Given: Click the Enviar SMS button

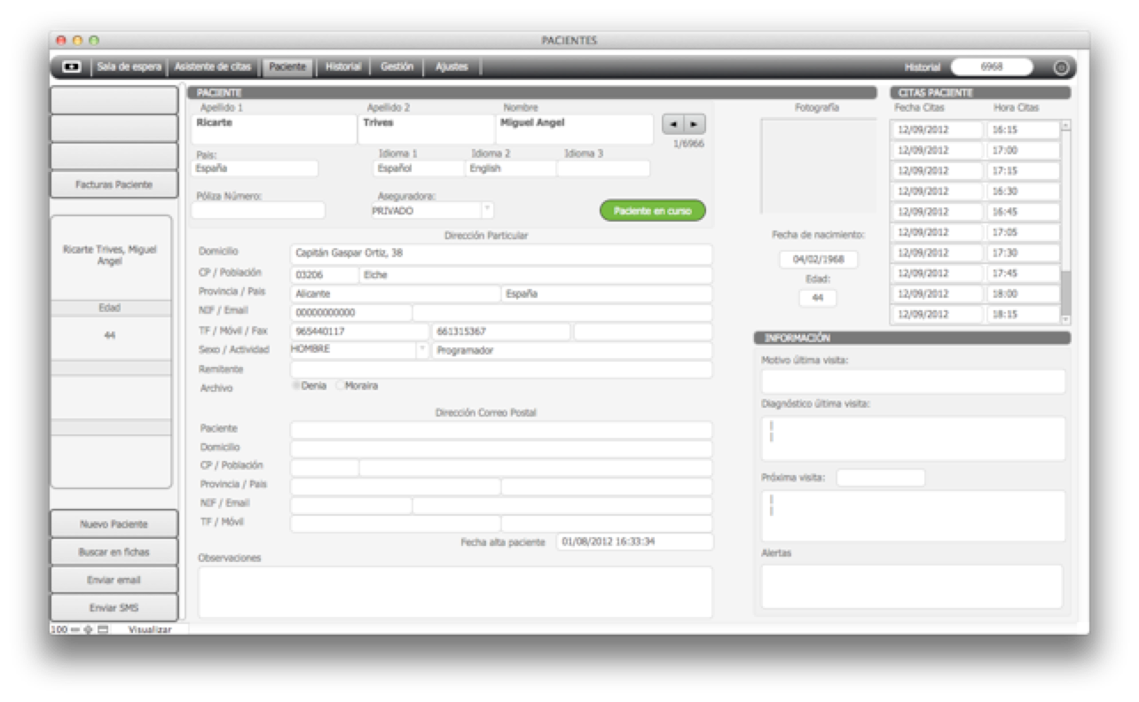Looking at the screenshot, I should pos(114,608).
